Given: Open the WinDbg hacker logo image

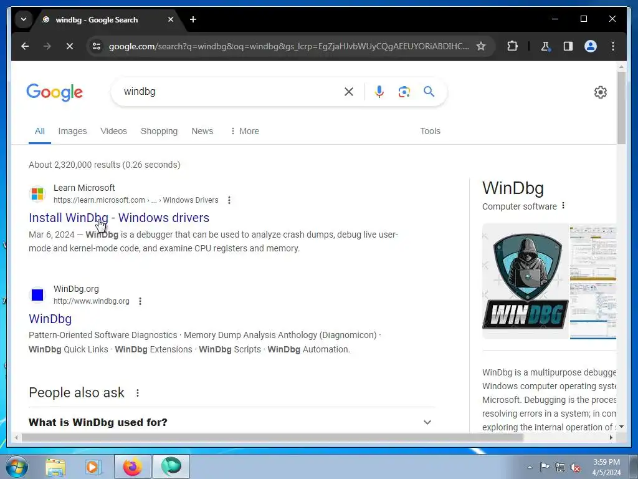Looking at the screenshot, I should tap(525, 281).
